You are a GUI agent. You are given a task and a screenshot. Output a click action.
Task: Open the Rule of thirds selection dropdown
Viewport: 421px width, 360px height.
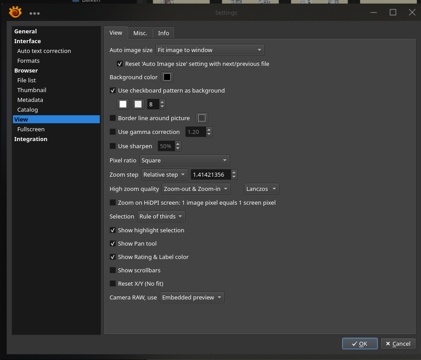pos(161,216)
